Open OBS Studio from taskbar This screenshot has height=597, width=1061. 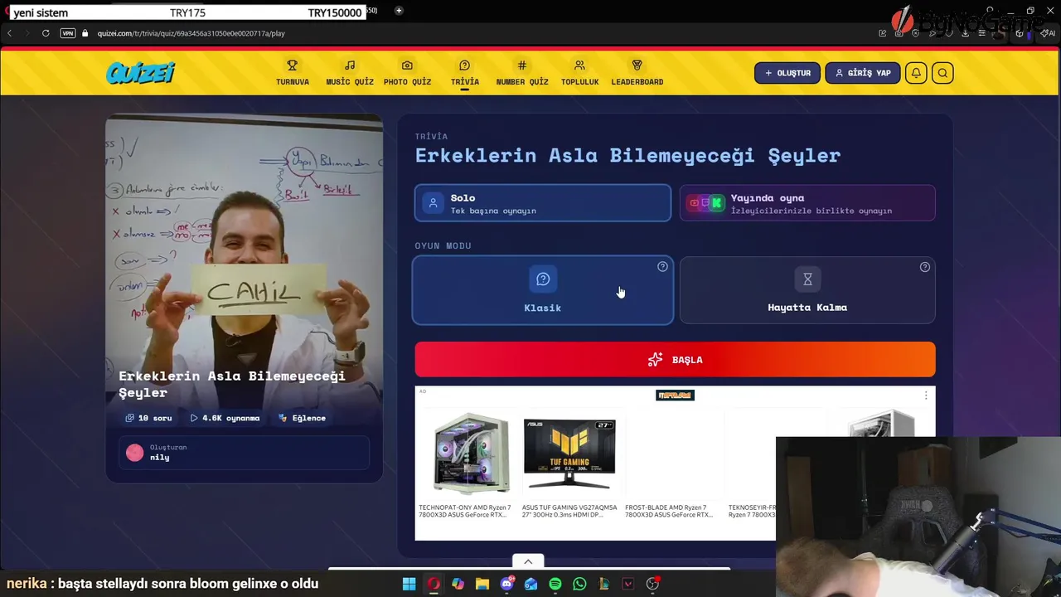click(653, 584)
